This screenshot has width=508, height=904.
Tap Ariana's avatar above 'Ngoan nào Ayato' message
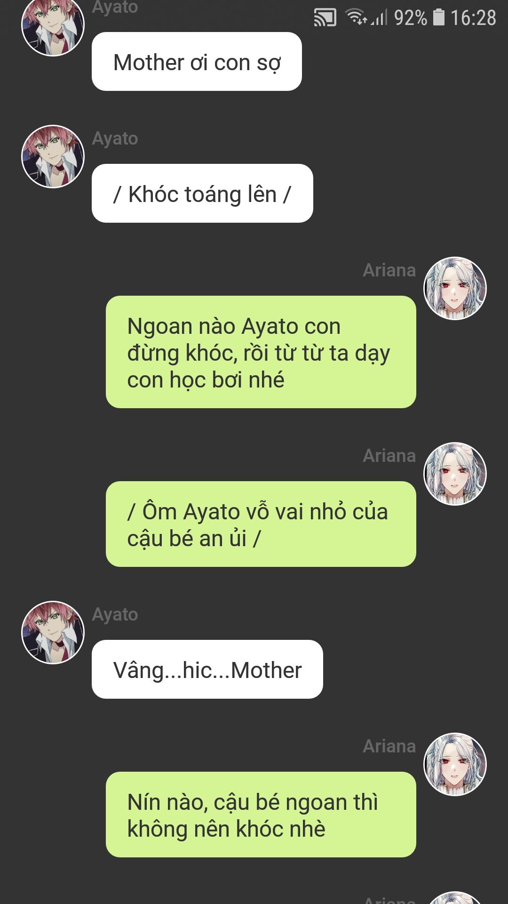tap(455, 288)
